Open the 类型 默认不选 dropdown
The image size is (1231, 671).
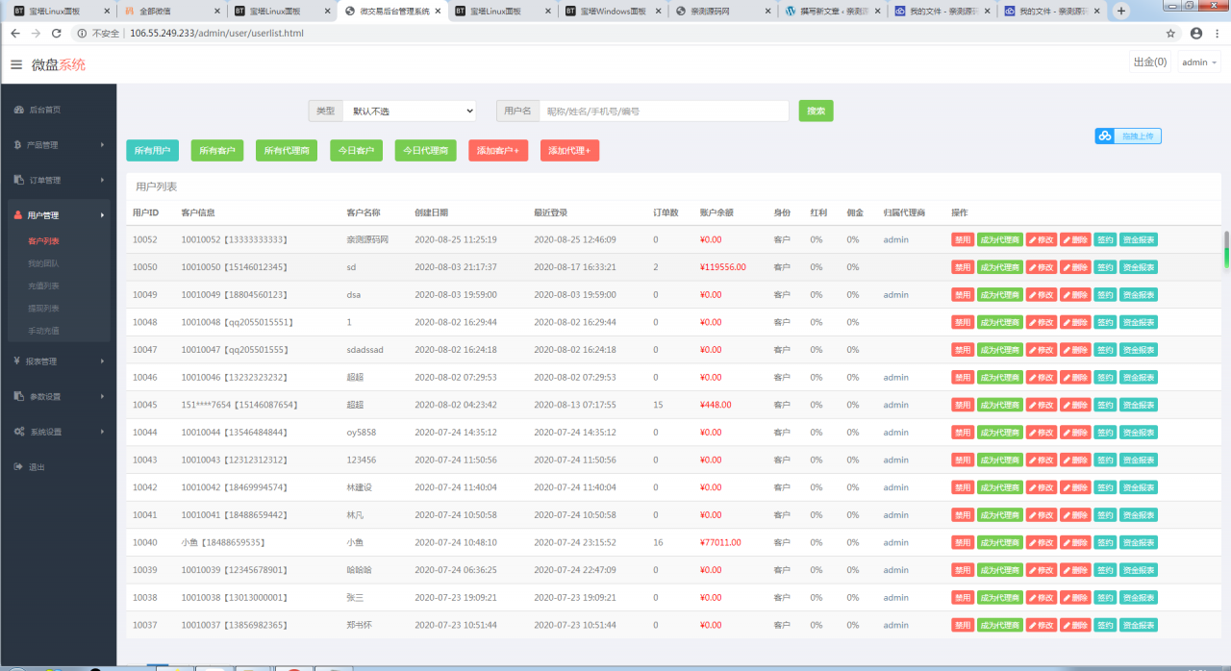tap(409, 112)
